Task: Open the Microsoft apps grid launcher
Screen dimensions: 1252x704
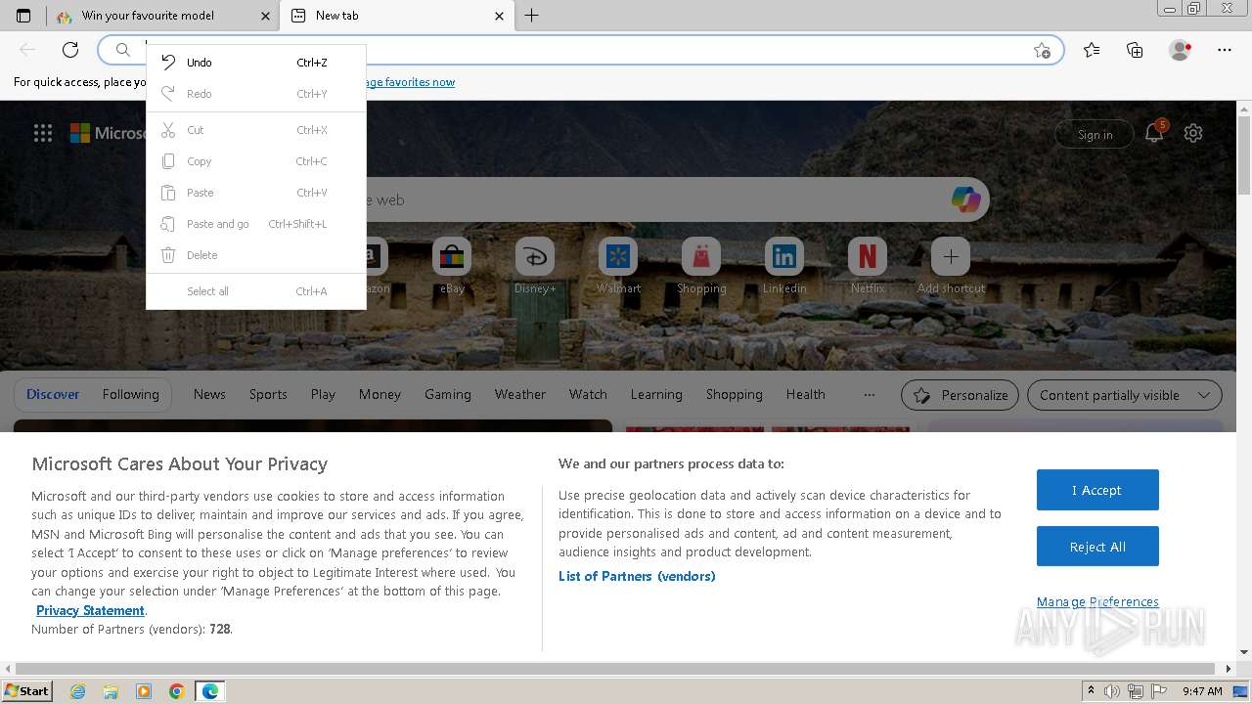Action: [43, 134]
